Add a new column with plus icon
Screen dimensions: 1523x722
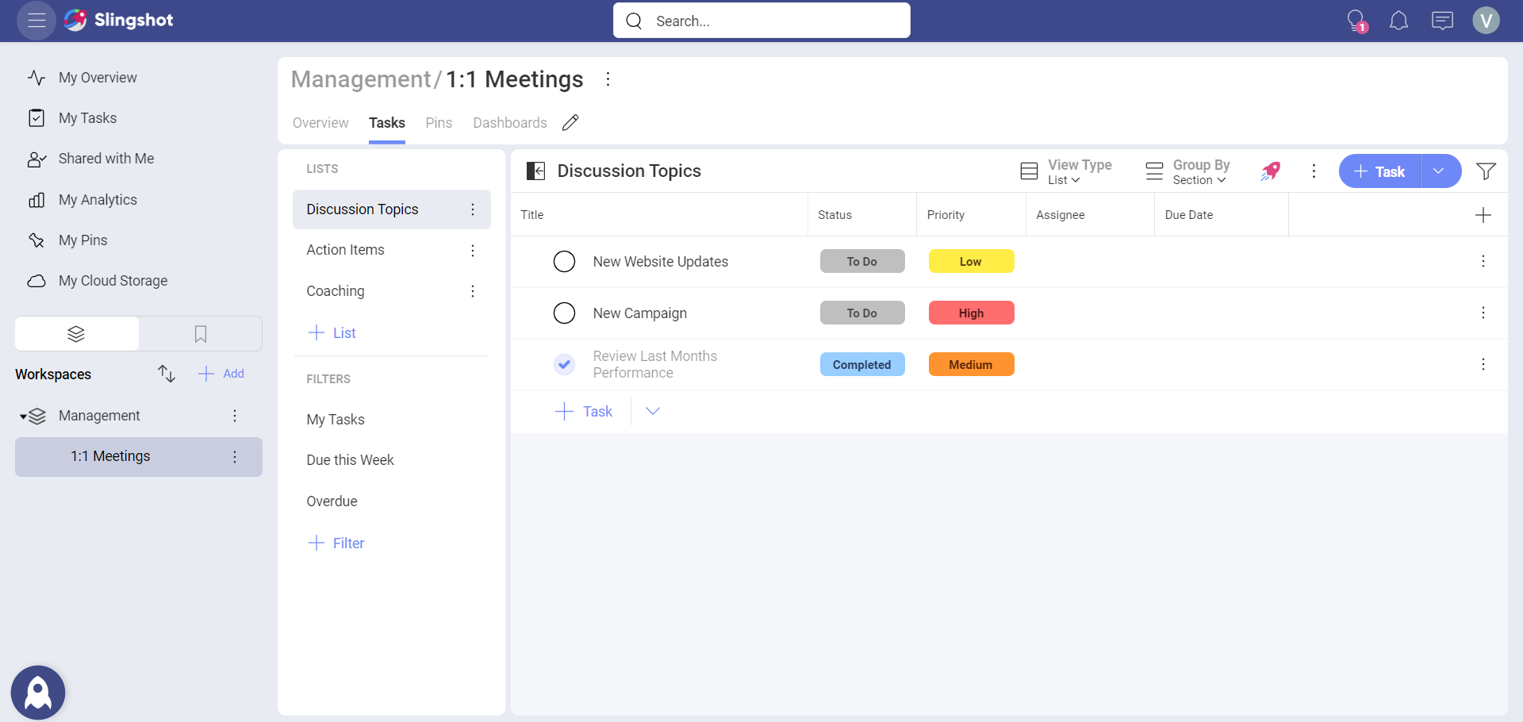pos(1483,215)
